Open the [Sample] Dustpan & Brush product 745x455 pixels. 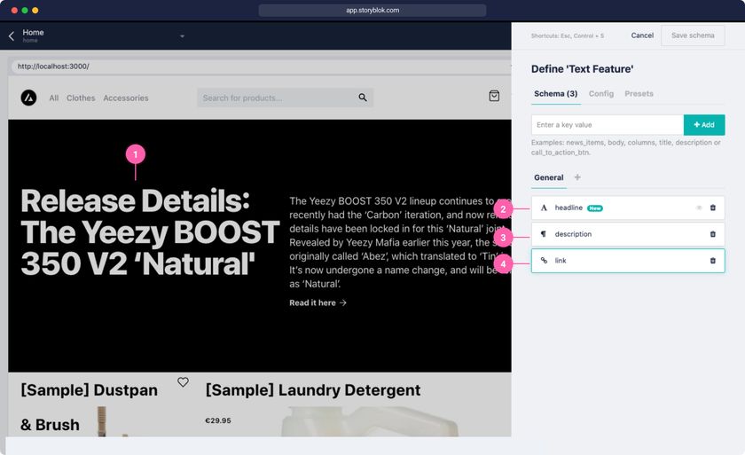(x=89, y=407)
